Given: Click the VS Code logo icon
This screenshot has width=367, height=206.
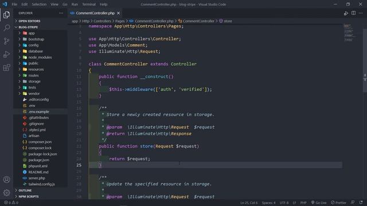Looking at the screenshot, I should (5, 4).
